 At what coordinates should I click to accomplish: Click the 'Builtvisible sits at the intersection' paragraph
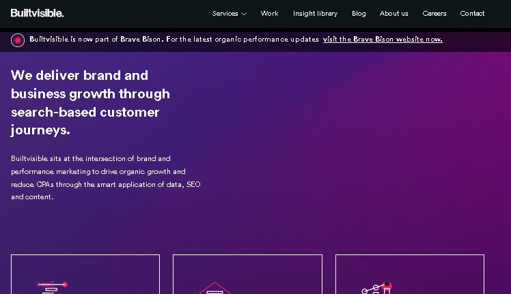tap(106, 177)
